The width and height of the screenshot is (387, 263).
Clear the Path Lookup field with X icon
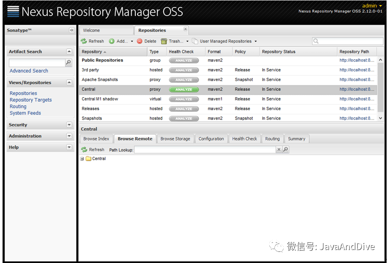279,150
